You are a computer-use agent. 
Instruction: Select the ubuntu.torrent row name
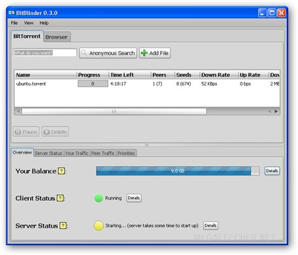coord(31,84)
